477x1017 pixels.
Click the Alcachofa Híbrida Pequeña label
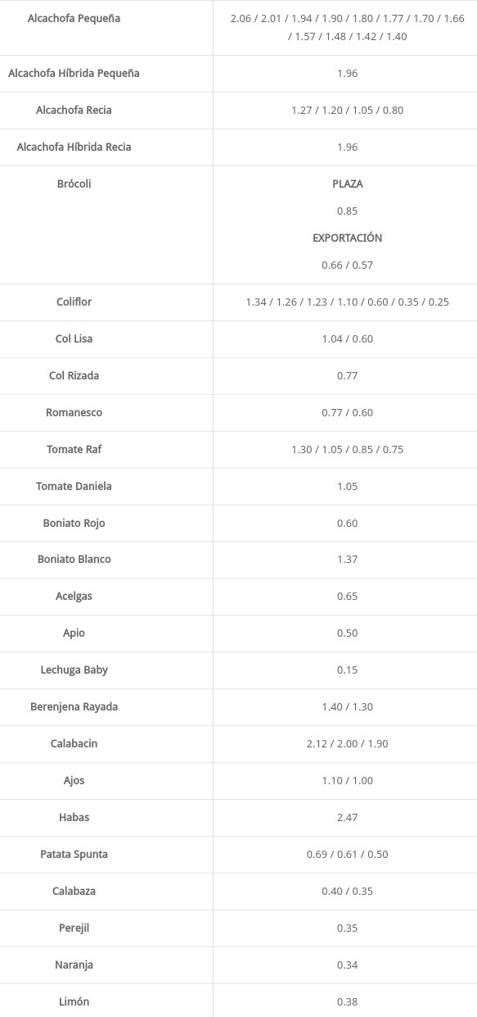(x=74, y=73)
